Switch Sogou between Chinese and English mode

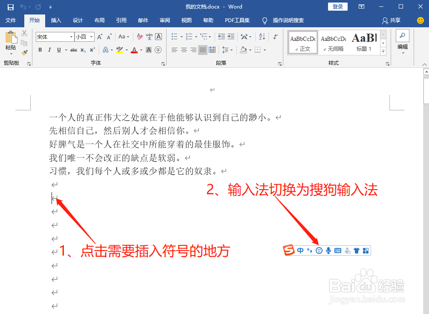[300, 251]
